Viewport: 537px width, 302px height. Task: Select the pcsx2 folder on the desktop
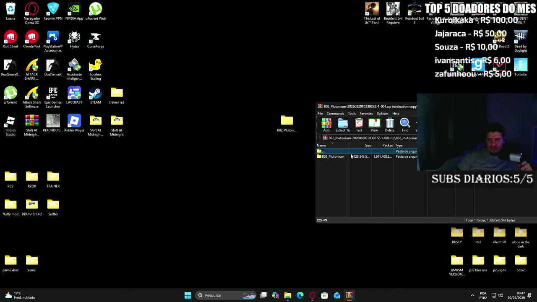click(x=521, y=263)
